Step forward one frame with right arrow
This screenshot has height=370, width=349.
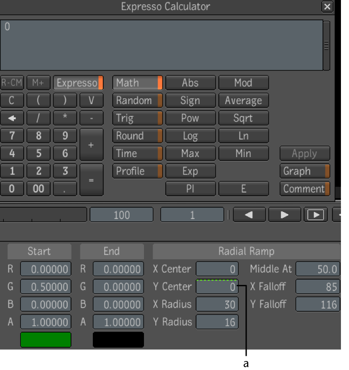285,215
